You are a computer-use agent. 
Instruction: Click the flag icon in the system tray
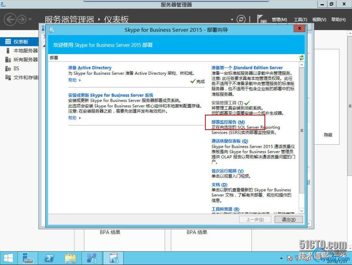[289, 258]
